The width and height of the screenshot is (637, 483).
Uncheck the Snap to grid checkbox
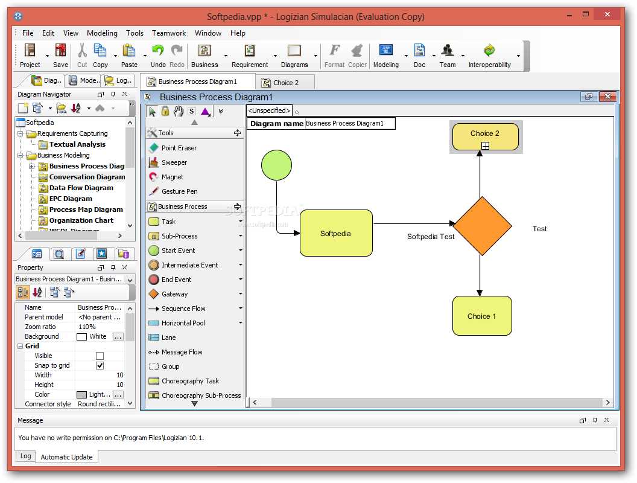pyautogui.click(x=100, y=365)
